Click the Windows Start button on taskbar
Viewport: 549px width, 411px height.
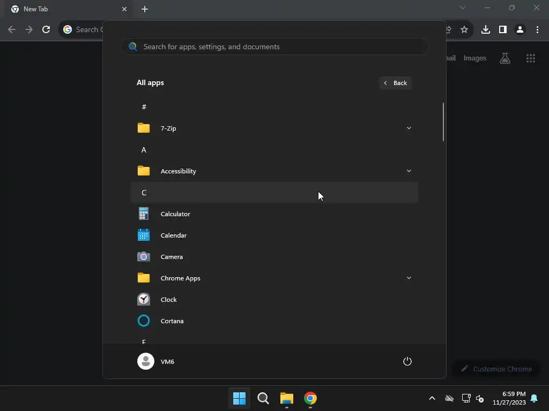240,398
